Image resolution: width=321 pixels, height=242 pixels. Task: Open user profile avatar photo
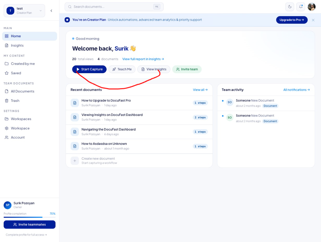click(312, 7)
